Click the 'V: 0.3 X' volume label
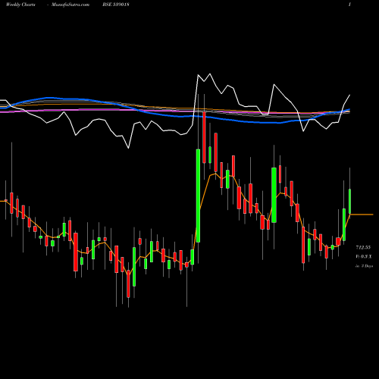 click(364, 256)
